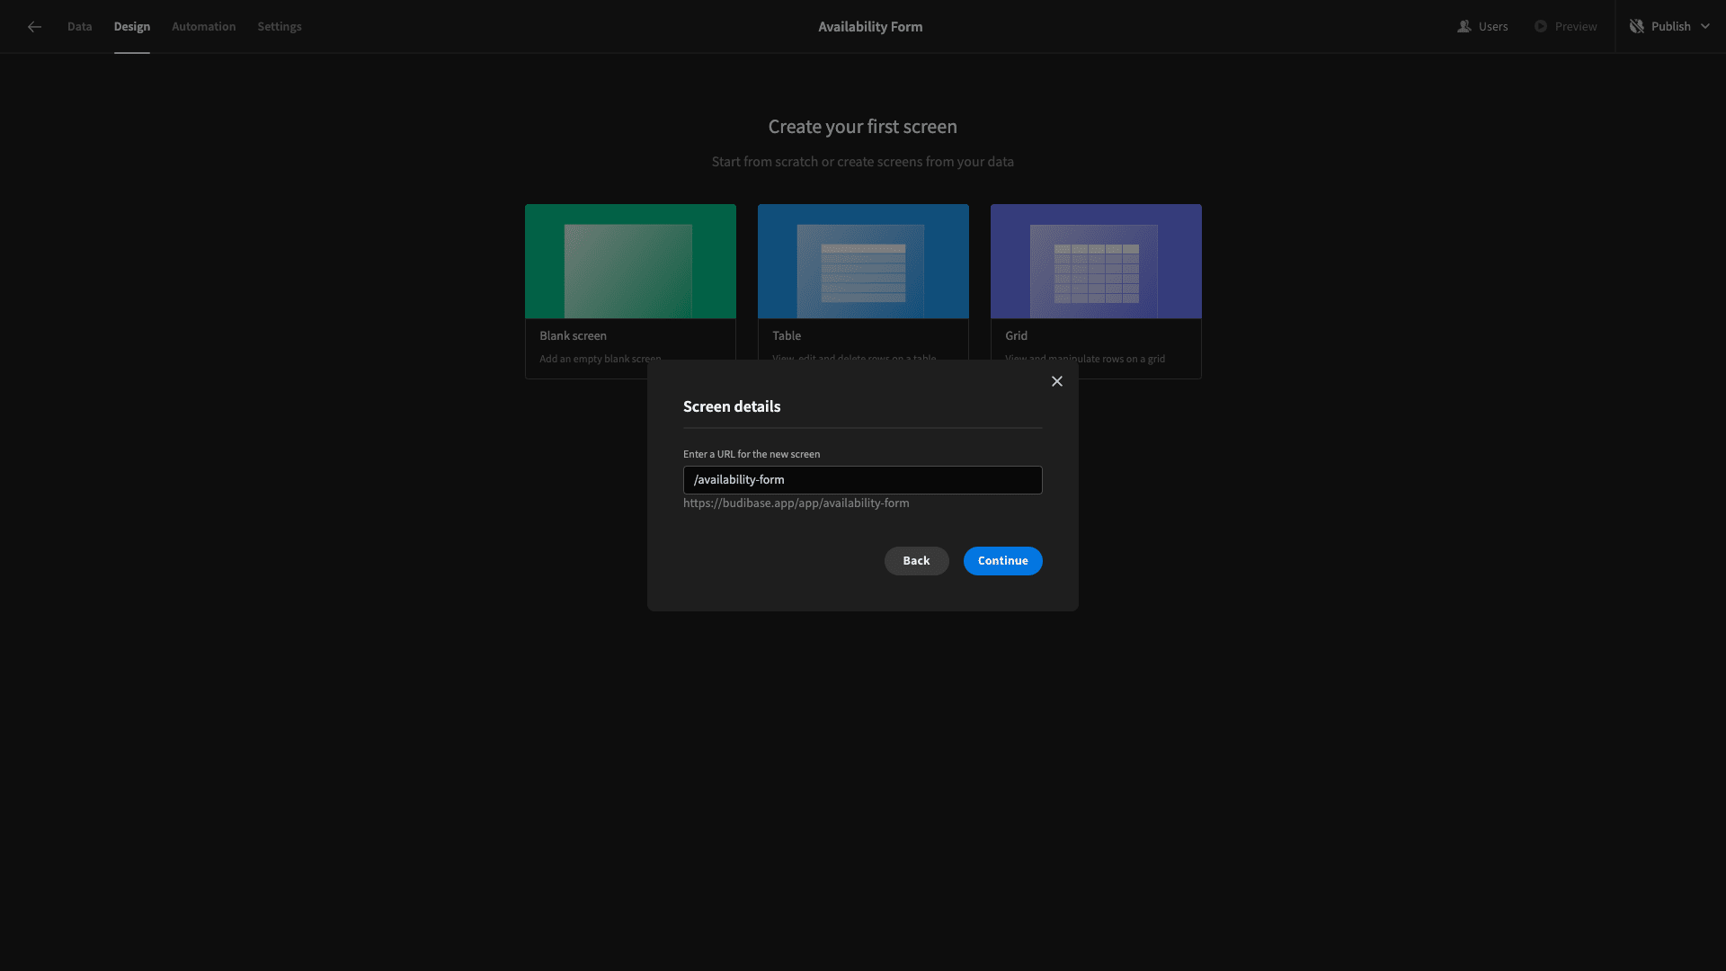This screenshot has width=1726, height=971.
Task: Click the Back button in dialog
Action: tap(917, 561)
